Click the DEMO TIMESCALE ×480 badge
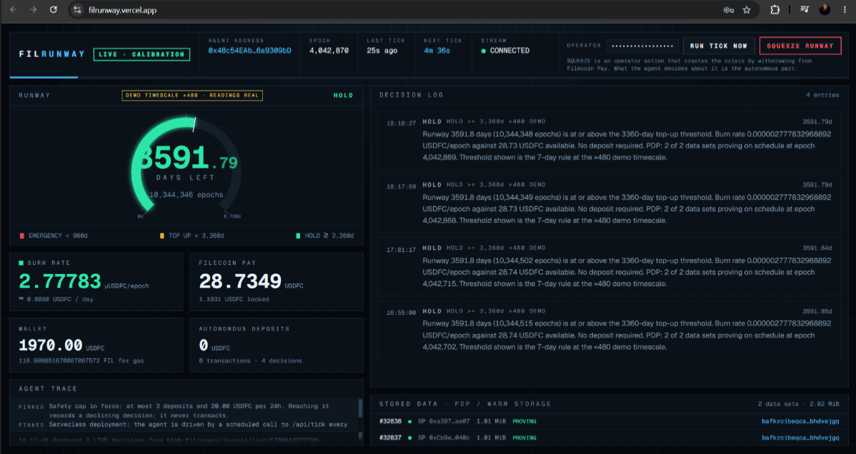Viewport: 856px width, 454px height. click(192, 96)
